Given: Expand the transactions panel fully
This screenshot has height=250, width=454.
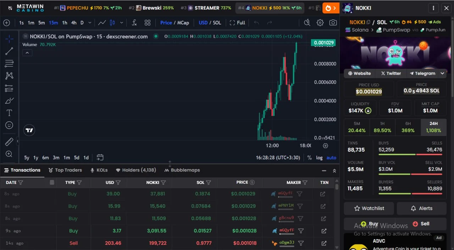Looking at the screenshot, I should (x=334, y=170).
